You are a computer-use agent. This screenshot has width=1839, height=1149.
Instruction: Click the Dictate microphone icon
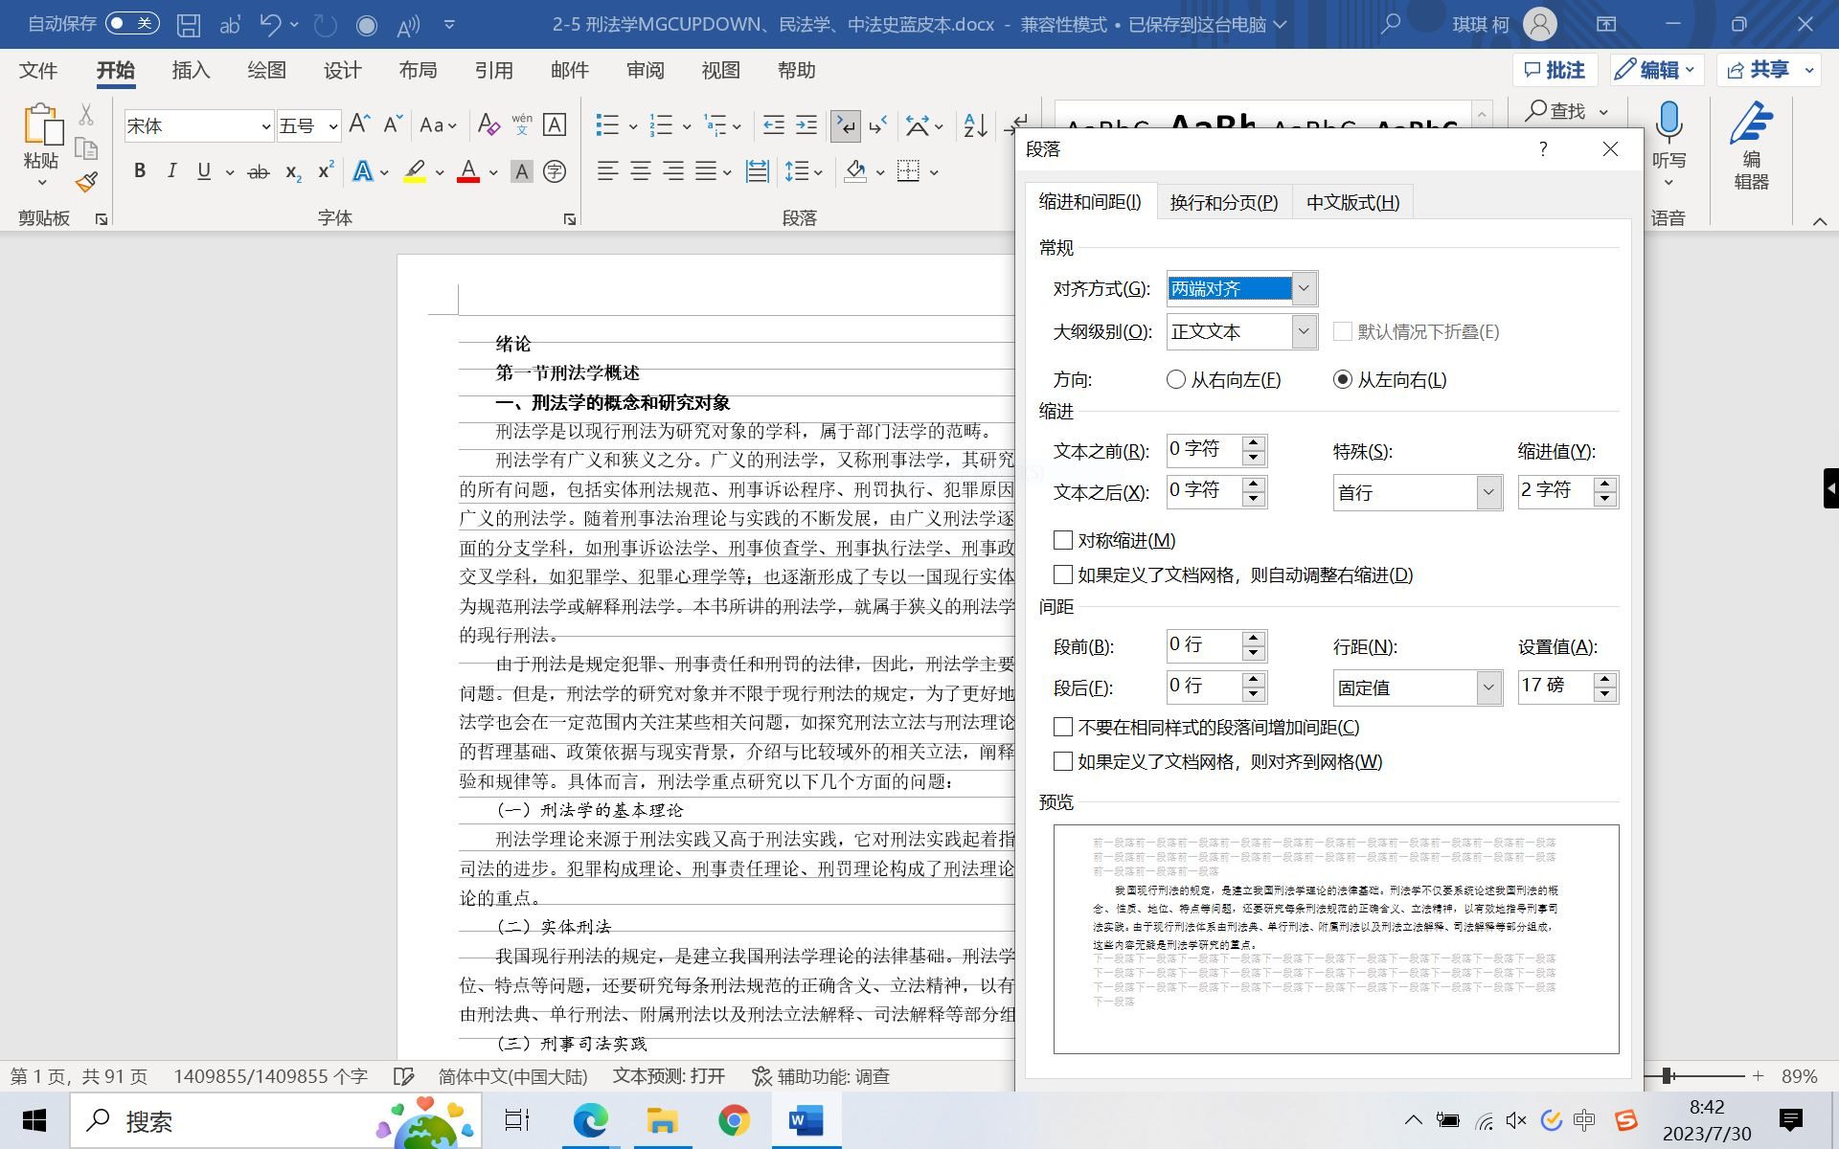click(1669, 124)
